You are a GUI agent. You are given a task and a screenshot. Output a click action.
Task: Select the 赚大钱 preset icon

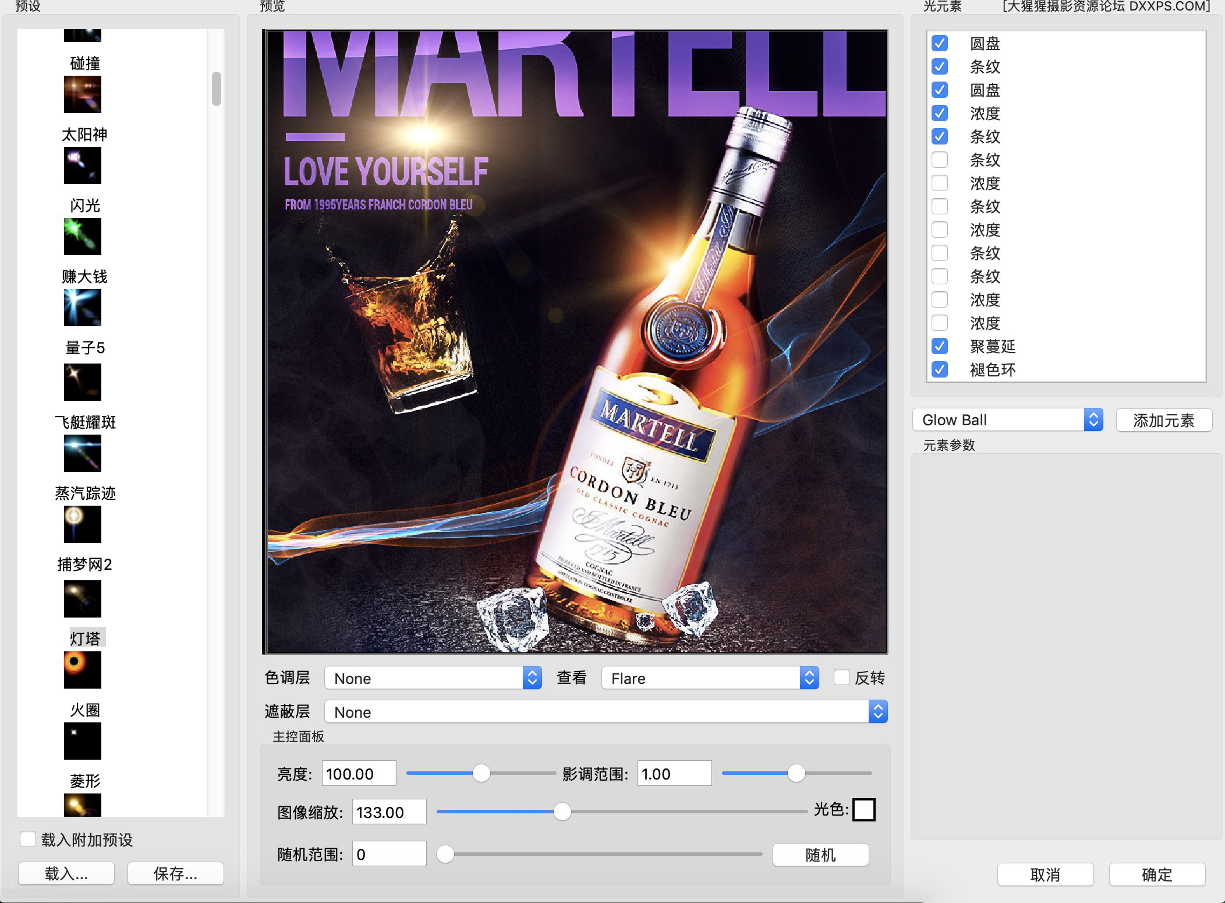pos(82,307)
